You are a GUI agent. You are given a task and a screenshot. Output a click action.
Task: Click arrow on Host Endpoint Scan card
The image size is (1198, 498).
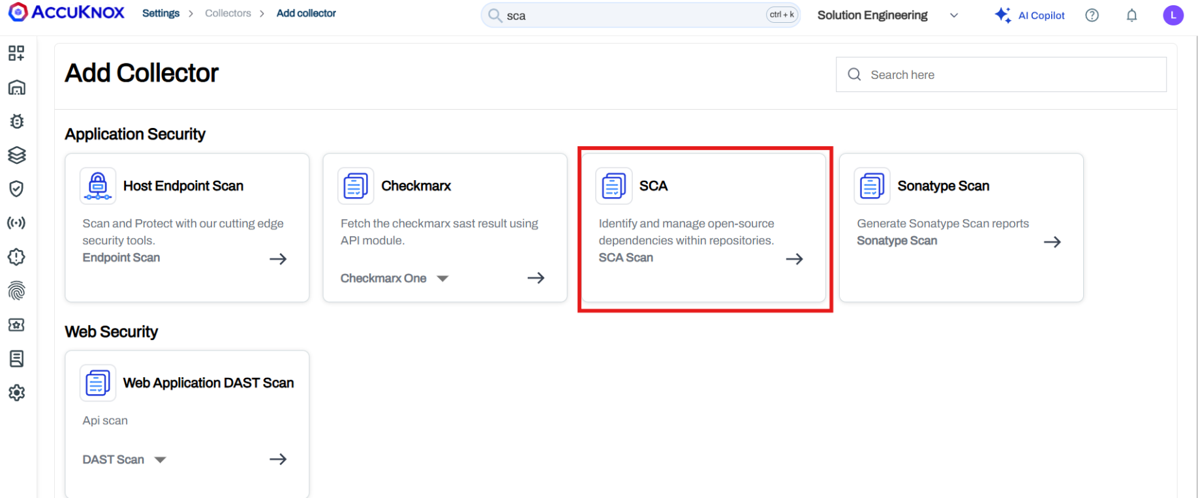point(278,259)
